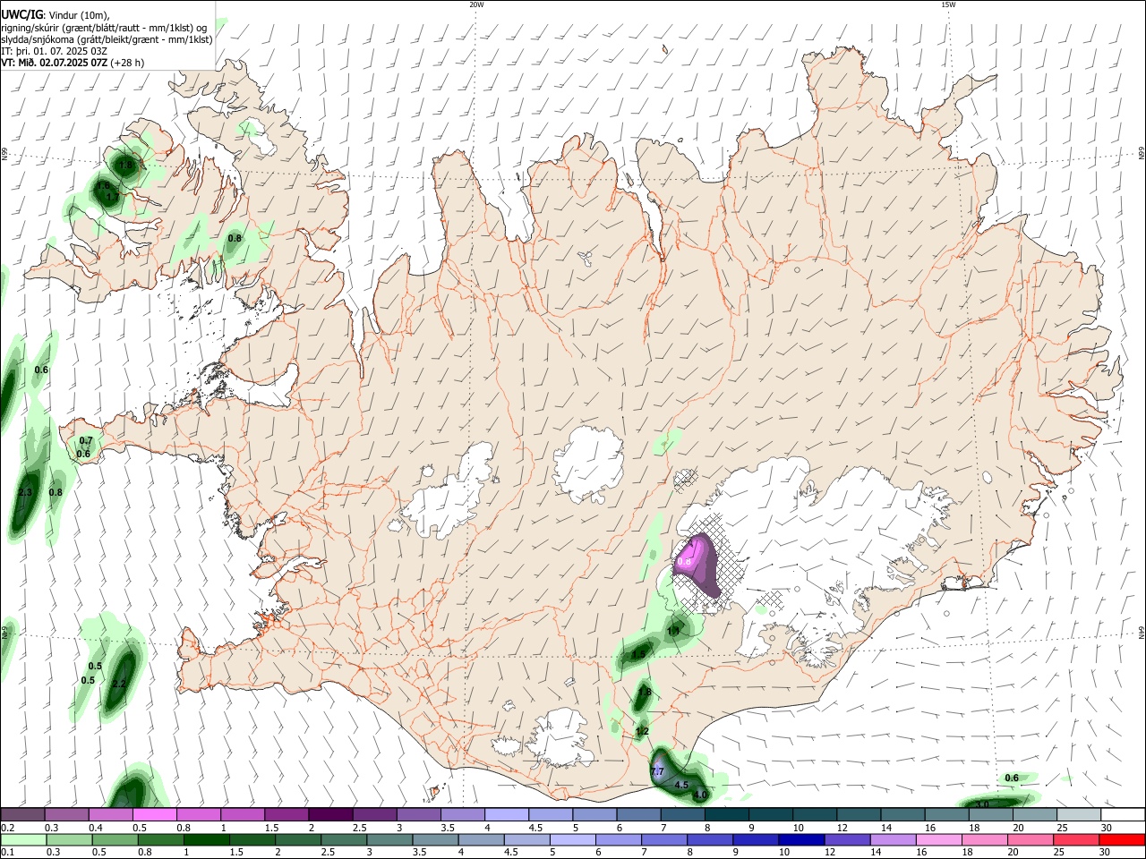Click the bright red swatch ending the rain legend
This screenshot has width=1146, height=859.
(x=1122, y=839)
